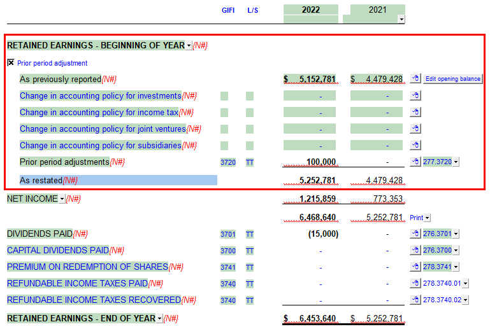Expand the Net Income dropdown arrow
This screenshot has height=329, width=490.
tap(62, 199)
